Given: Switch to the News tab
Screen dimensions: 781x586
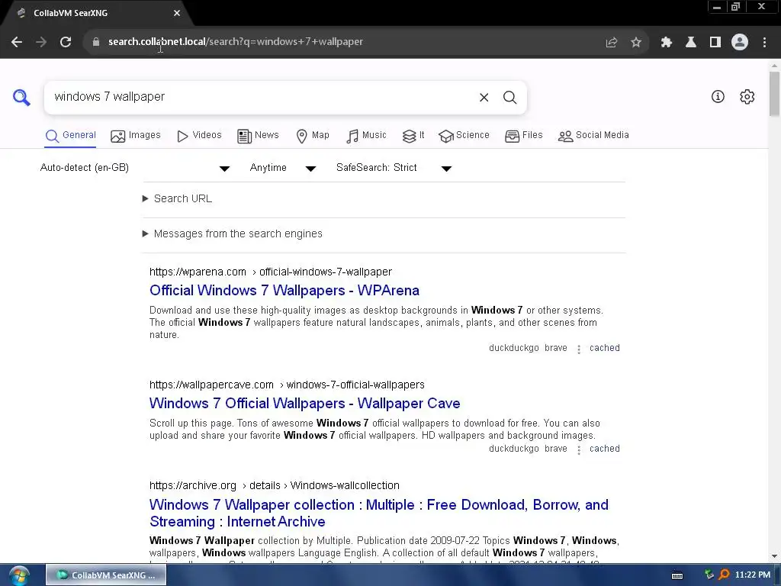Looking at the screenshot, I should click(x=258, y=136).
